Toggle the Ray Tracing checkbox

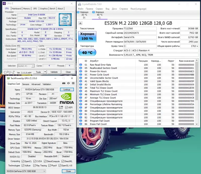[x=34, y=165]
